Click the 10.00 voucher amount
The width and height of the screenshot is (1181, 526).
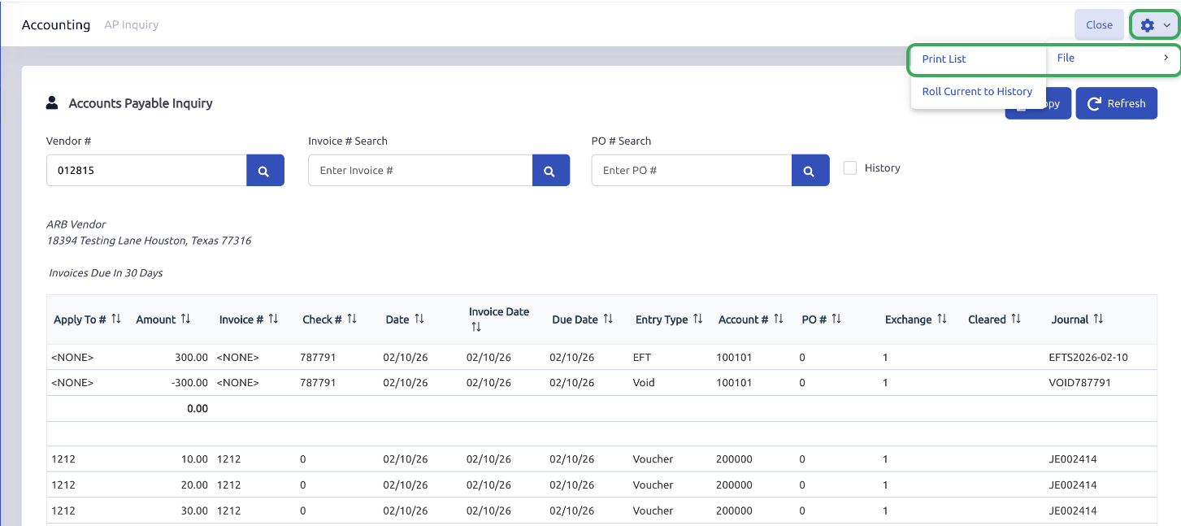(194, 459)
